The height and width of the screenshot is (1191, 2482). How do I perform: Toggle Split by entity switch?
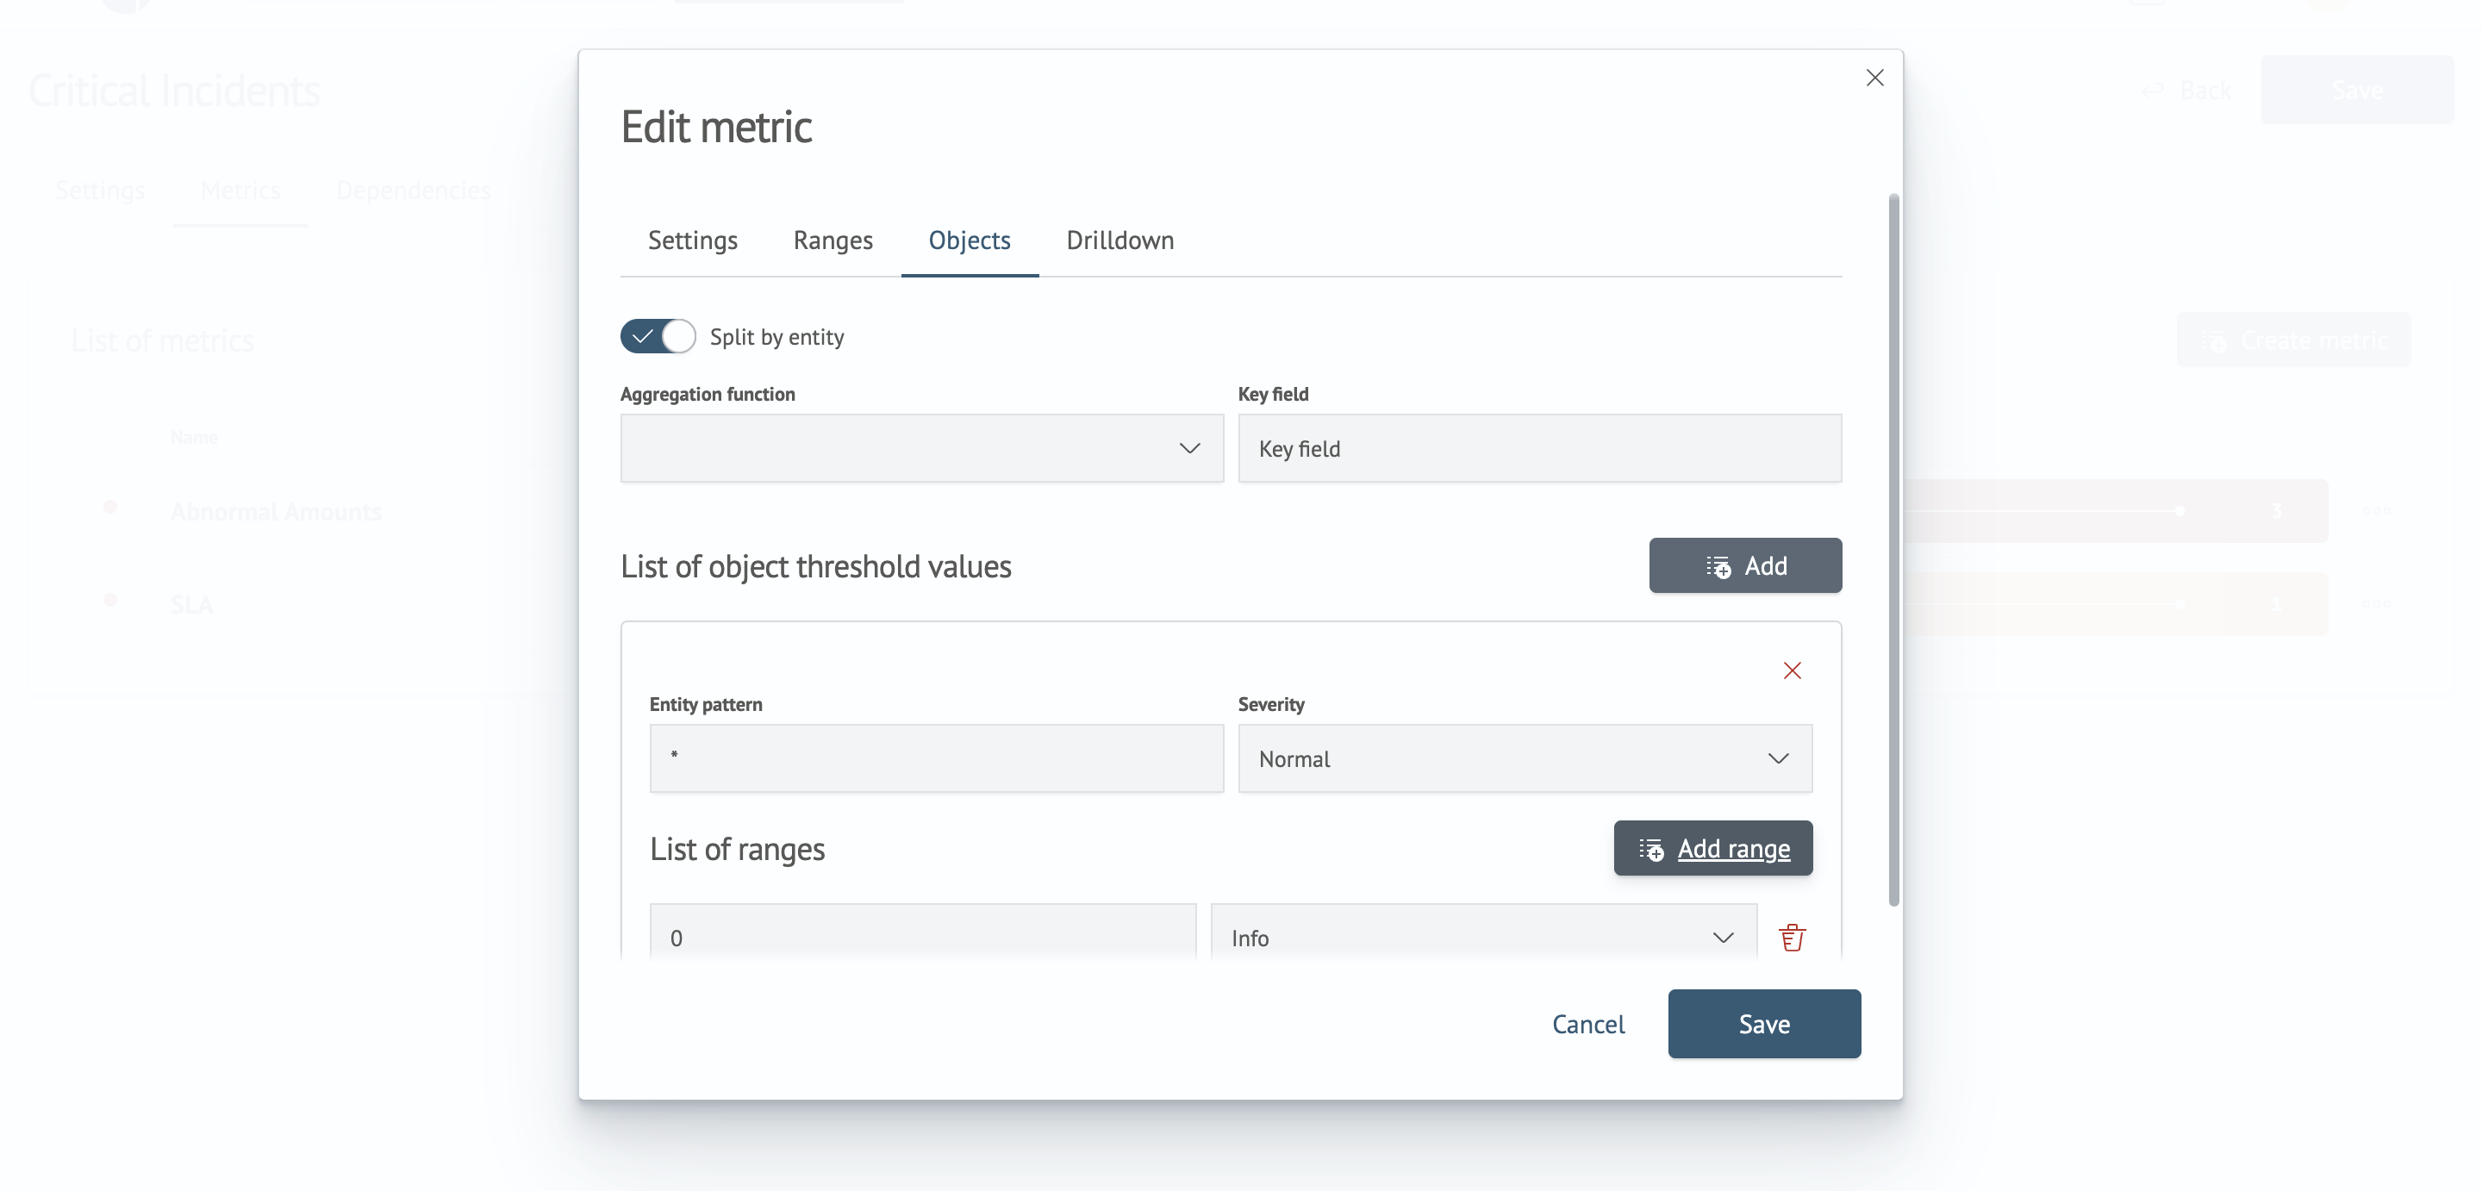(657, 336)
